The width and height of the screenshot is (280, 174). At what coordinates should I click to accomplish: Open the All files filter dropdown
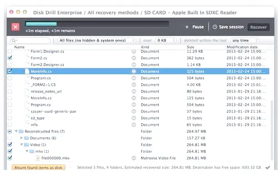(96, 41)
